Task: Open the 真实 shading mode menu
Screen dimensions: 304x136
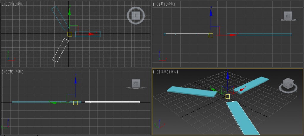Action: pos(173,72)
